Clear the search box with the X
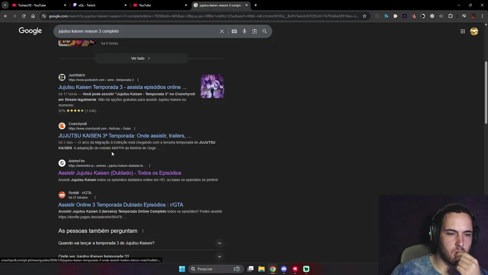Screen dimensions: 488x275 (x=222, y=31)
